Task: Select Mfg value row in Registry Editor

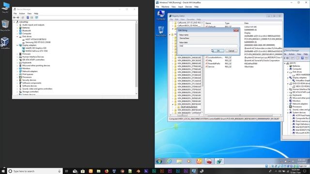Action: (x=210, y=60)
